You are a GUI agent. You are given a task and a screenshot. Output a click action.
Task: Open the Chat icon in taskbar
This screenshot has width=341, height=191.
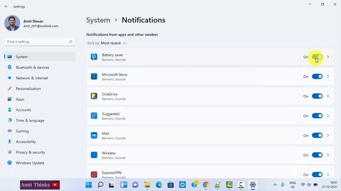135,185
